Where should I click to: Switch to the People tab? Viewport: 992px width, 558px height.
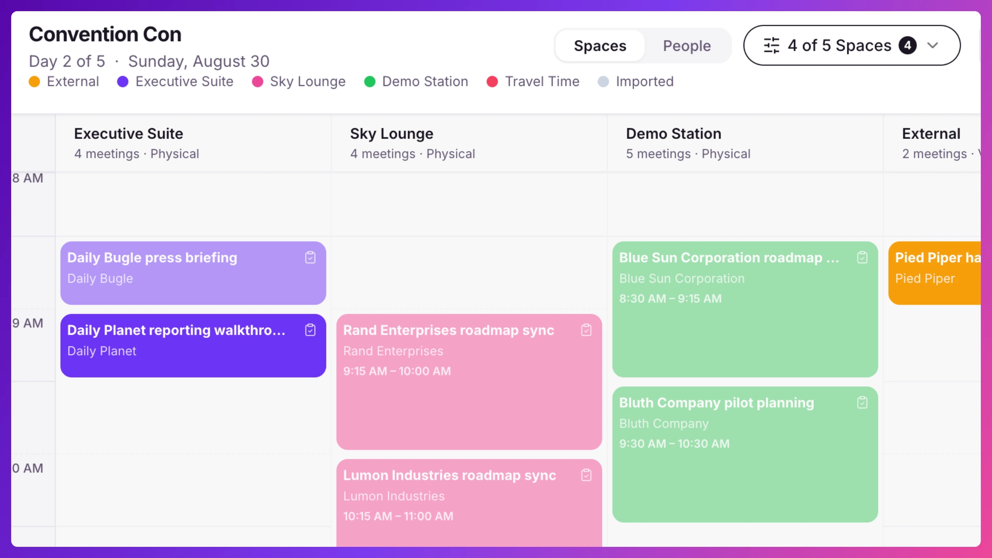coord(687,45)
